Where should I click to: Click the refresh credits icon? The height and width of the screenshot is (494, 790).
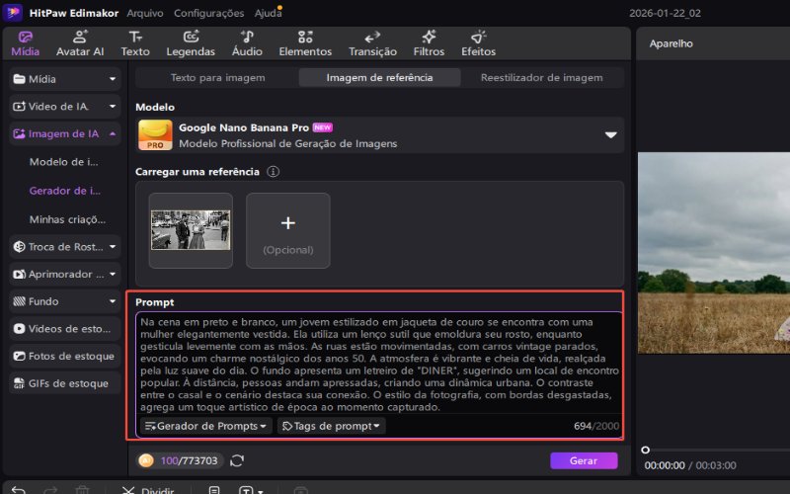(237, 460)
